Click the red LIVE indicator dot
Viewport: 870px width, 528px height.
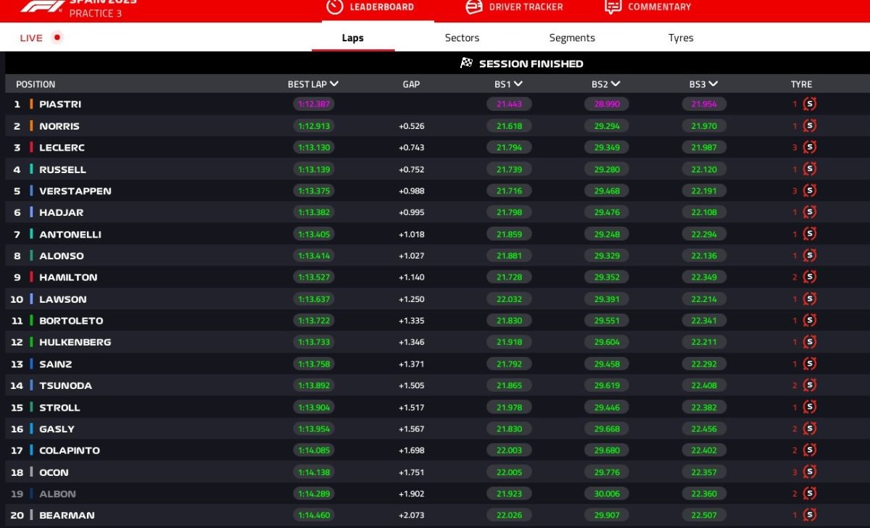(x=57, y=38)
